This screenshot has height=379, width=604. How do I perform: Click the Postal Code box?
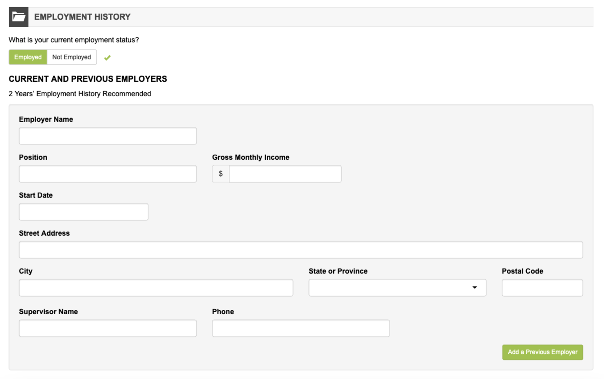542,288
